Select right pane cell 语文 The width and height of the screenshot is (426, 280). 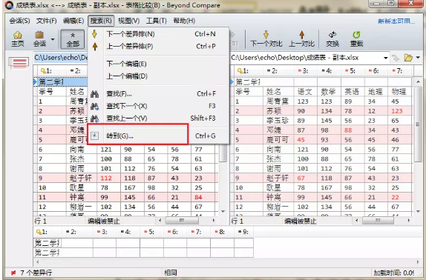click(304, 92)
